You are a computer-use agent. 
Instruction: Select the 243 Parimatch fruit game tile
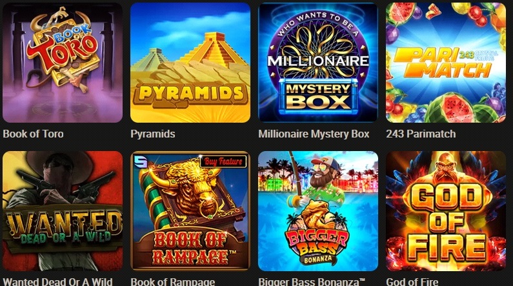(x=446, y=63)
